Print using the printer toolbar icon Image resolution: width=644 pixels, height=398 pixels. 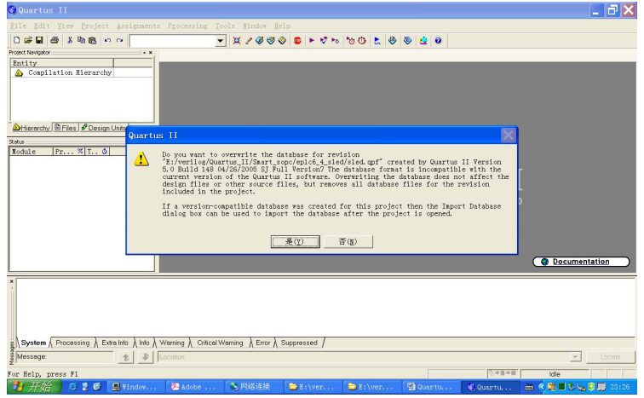55,40
